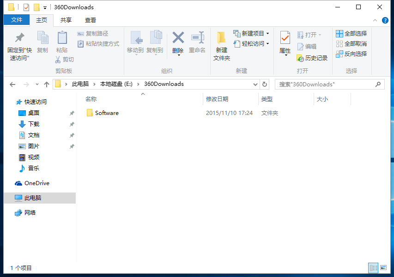This screenshot has height=277, width=394.
Task: Click 全部取消 select none
Action: coord(352,44)
